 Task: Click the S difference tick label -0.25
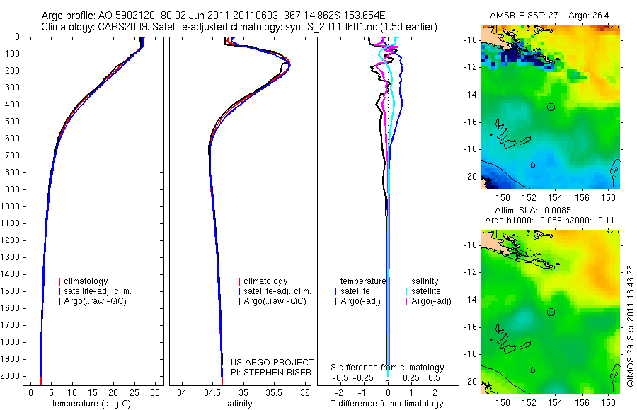[x=364, y=378]
